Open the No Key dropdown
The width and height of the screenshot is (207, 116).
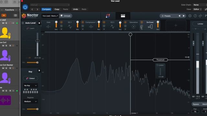[x=30, y=85]
